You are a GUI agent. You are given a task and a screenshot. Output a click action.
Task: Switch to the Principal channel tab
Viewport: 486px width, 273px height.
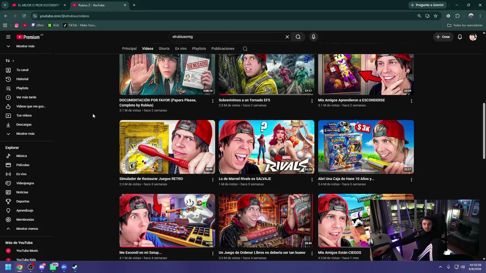129,49
